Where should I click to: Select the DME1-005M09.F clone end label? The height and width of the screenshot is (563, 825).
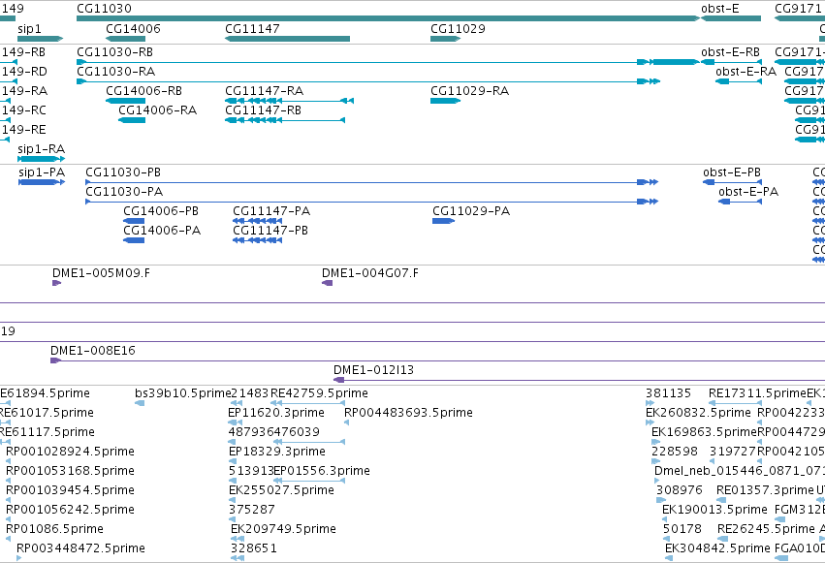[101, 273]
